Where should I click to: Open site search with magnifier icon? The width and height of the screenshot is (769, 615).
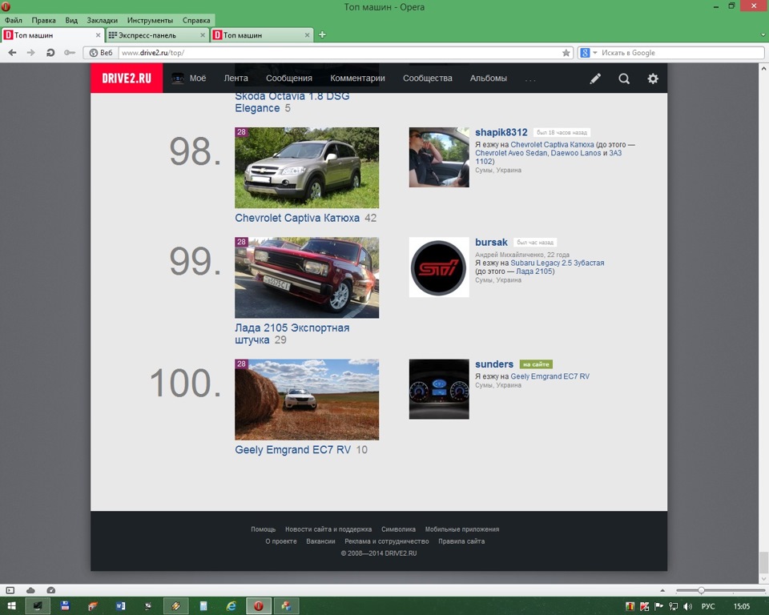(x=624, y=78)
